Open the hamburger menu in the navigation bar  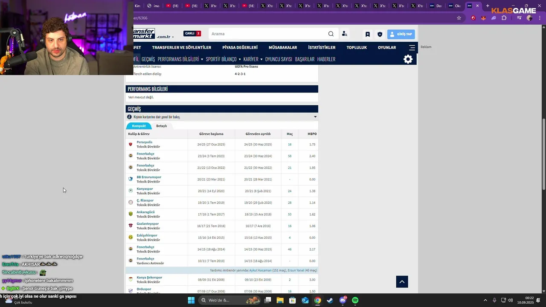click(412, 48)
